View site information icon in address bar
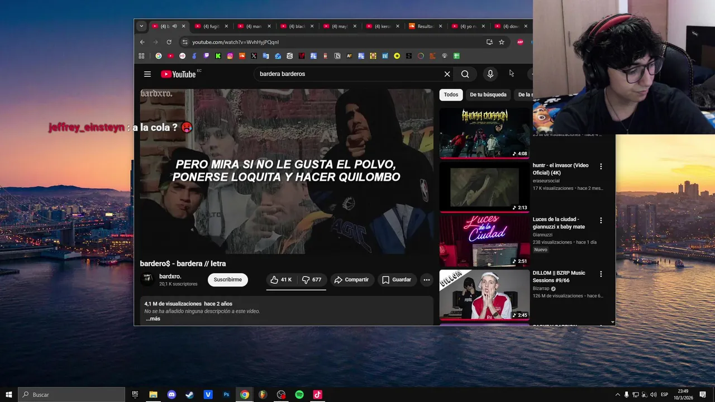Image resolution: width=715 pixels, height=402 pixels. [185, 42]
